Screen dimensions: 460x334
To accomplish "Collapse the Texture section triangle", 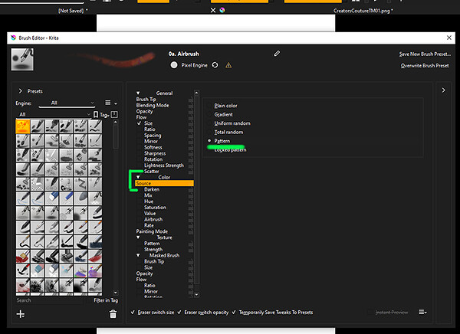I will [x=138, y=237].
